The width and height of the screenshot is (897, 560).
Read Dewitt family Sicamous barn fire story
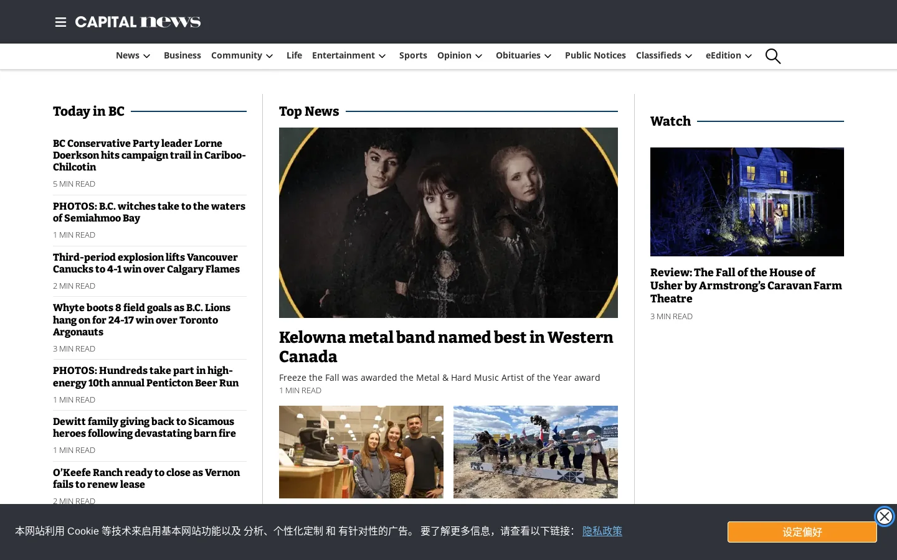tap(145, 427)
